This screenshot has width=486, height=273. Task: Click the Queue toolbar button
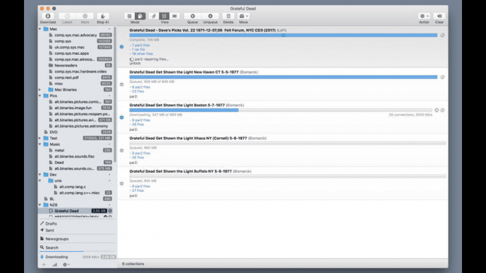[193, 16]
